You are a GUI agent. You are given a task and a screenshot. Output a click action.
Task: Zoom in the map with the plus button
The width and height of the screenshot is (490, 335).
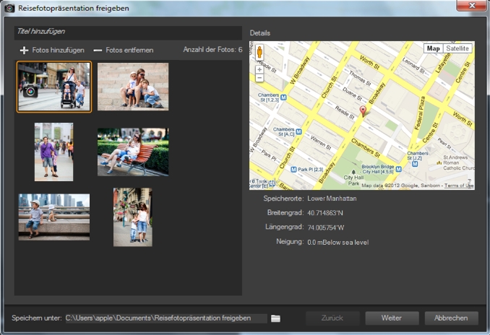click(x=259, y=69)
